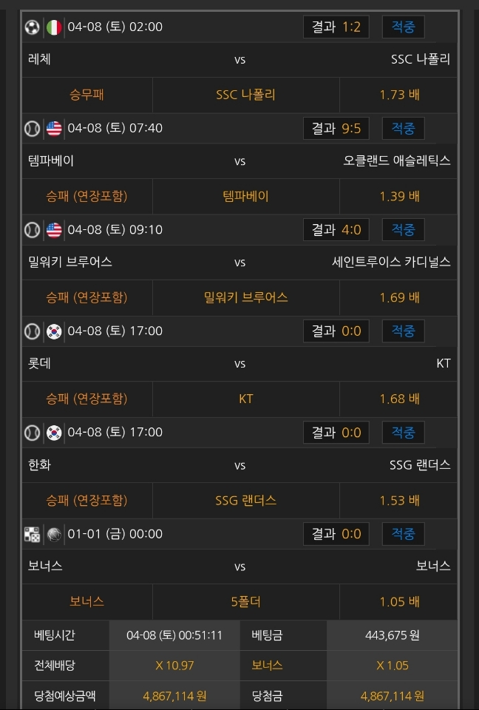This screenshot has height=710, width=479.
Task: Click the baseball icon for 템파베이 match
Action: pos(32,129)
